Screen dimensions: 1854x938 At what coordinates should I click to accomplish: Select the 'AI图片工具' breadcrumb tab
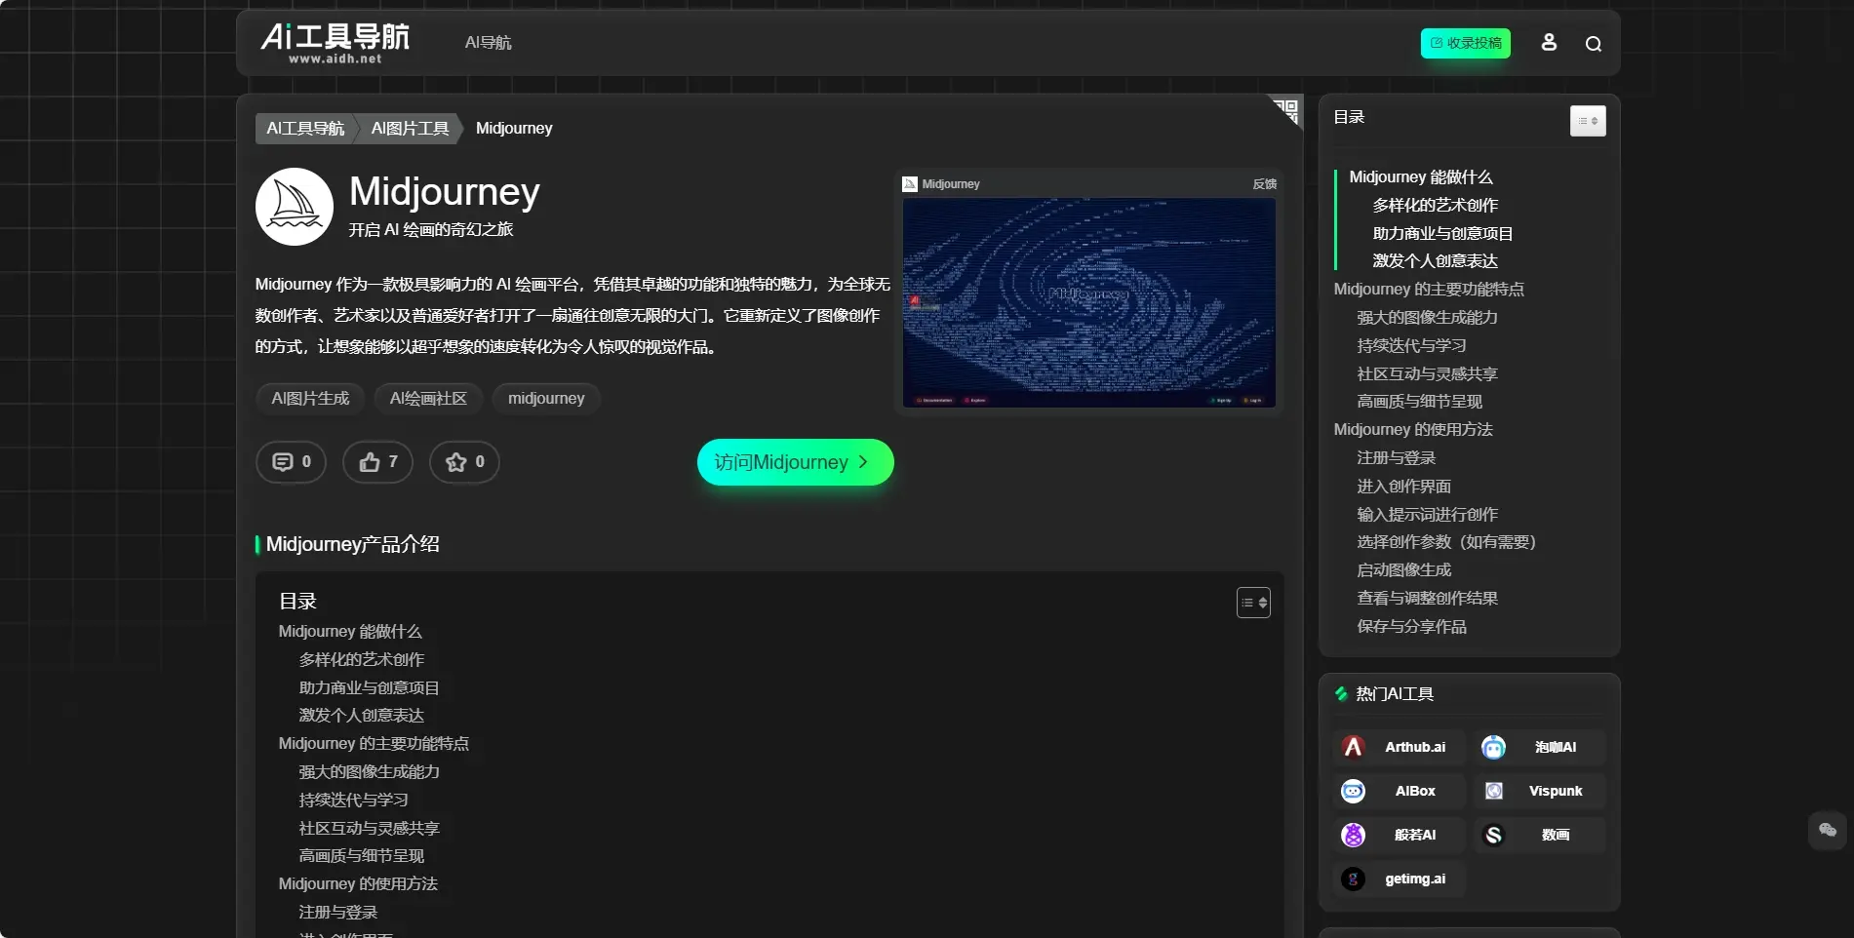409,128
